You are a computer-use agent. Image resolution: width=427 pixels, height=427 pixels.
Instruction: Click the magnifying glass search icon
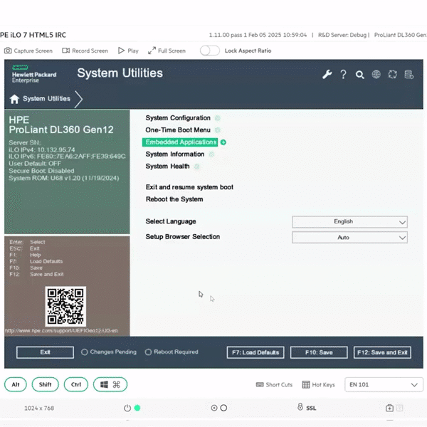pos(360,74)
